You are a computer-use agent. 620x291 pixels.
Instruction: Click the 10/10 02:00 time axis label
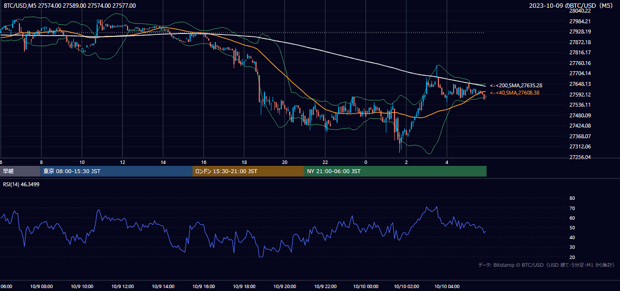click(x=407, y=287)
